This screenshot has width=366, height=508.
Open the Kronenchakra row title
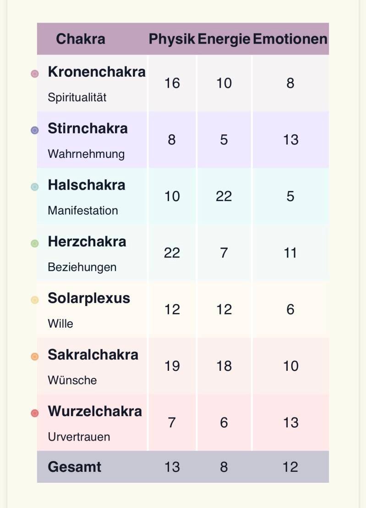97,72
